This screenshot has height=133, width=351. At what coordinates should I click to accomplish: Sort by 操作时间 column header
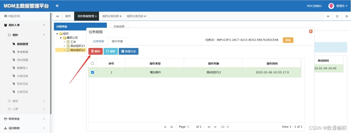pos(272,63)
